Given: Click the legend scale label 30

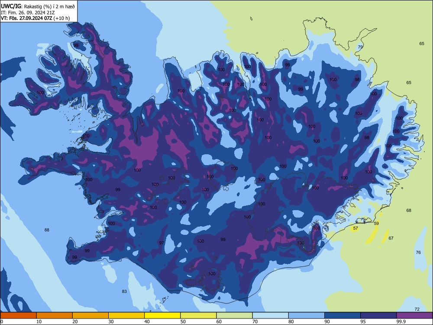Looking at the screenshot, I should 111,322.
